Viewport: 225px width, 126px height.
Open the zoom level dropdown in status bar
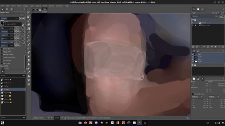tap(62, 118)
